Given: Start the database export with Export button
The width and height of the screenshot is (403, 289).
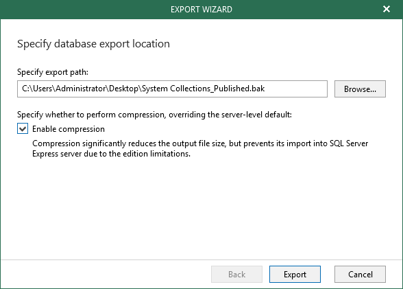Looking at the screenshot, I should tap(295, 275).
